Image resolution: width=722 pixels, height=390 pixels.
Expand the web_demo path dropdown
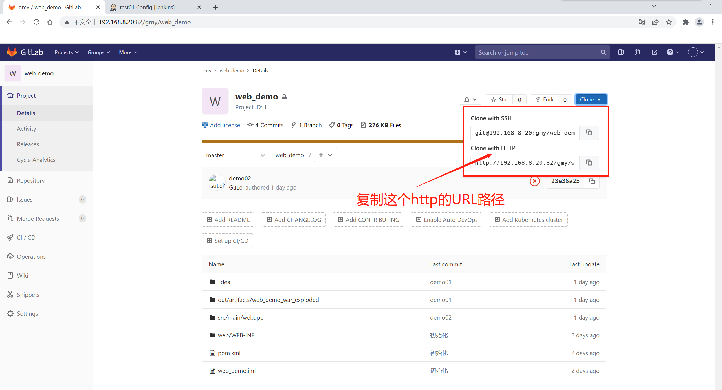[326, 155]
